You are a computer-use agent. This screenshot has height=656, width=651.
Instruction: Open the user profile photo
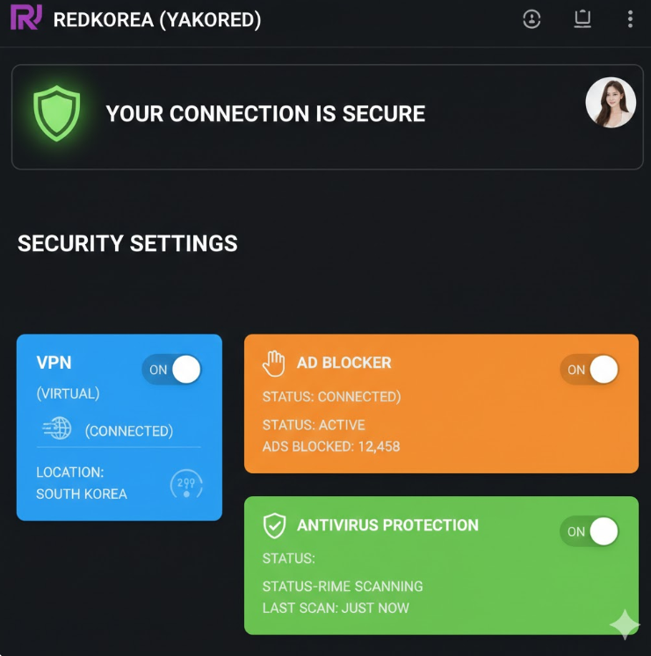coord(611,103)
